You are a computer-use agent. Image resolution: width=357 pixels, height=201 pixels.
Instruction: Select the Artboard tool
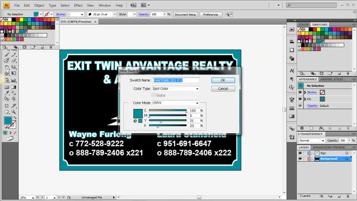(x=7, y=105)
